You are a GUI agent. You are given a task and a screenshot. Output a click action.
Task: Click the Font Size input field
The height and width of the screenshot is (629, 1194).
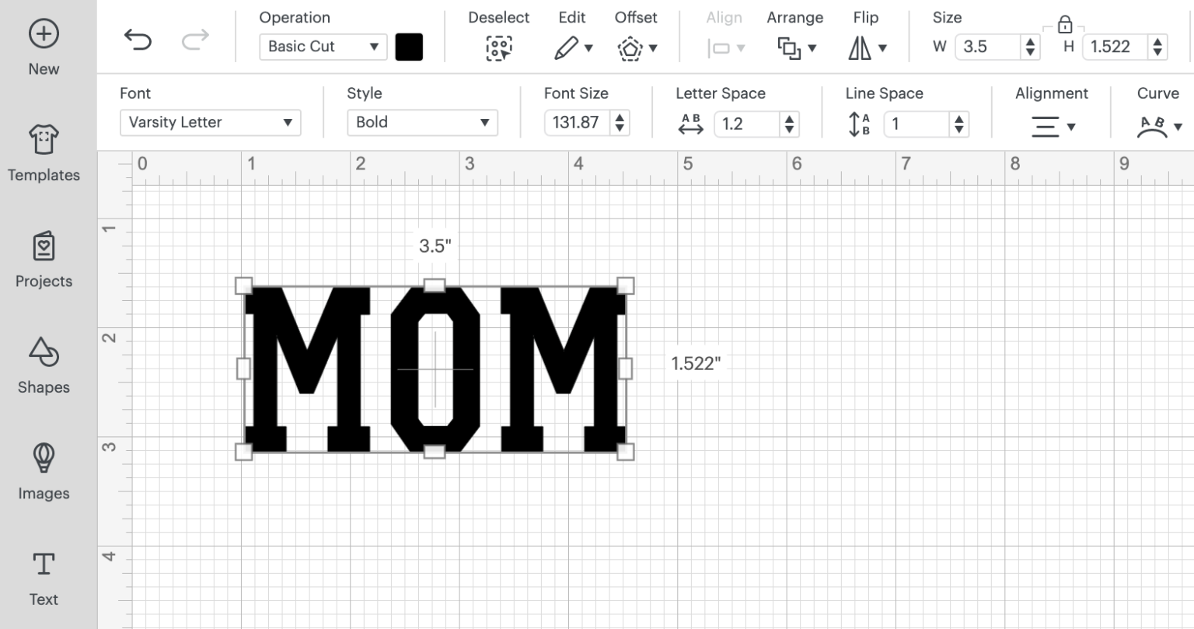click(577, 123)
